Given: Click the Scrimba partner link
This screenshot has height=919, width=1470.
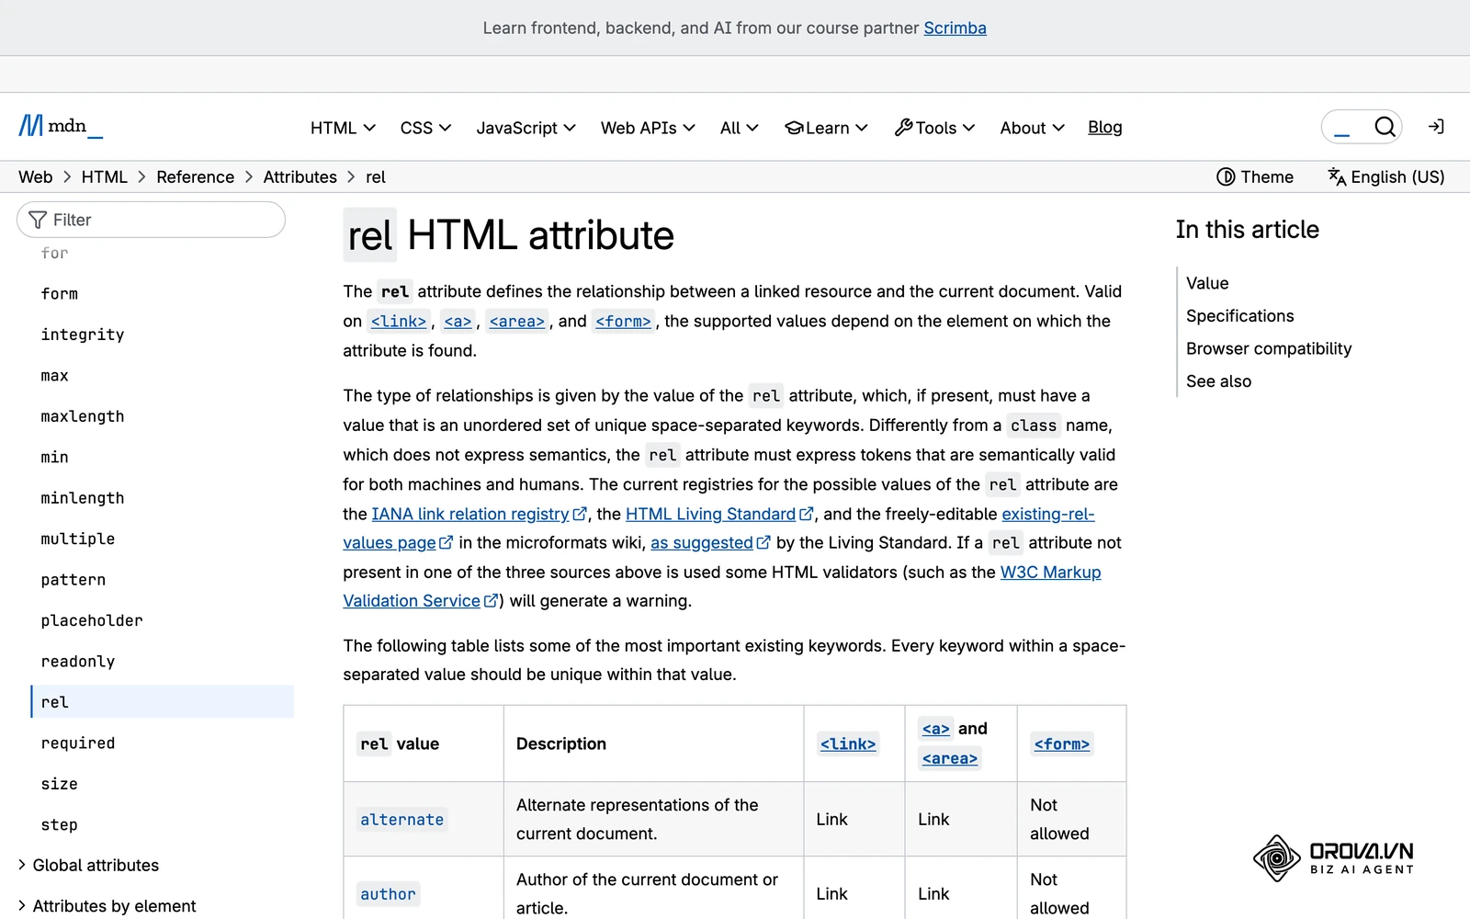Looking at the screenshot, I should click(x=955, y=28).
